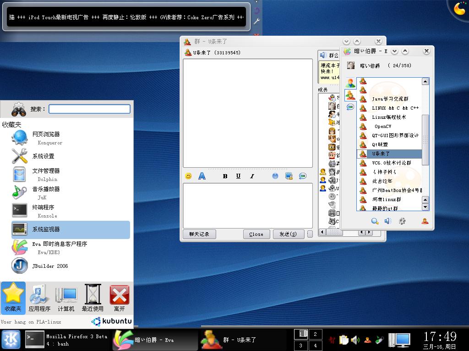Click the 搜索 search input field

click(x=89, y=109)
